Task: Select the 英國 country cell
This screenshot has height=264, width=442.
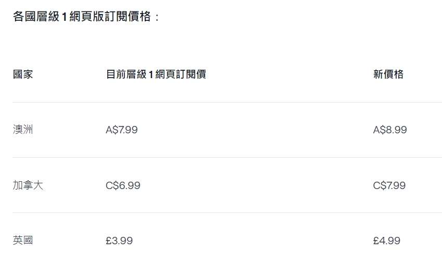Action: [23, 241]
